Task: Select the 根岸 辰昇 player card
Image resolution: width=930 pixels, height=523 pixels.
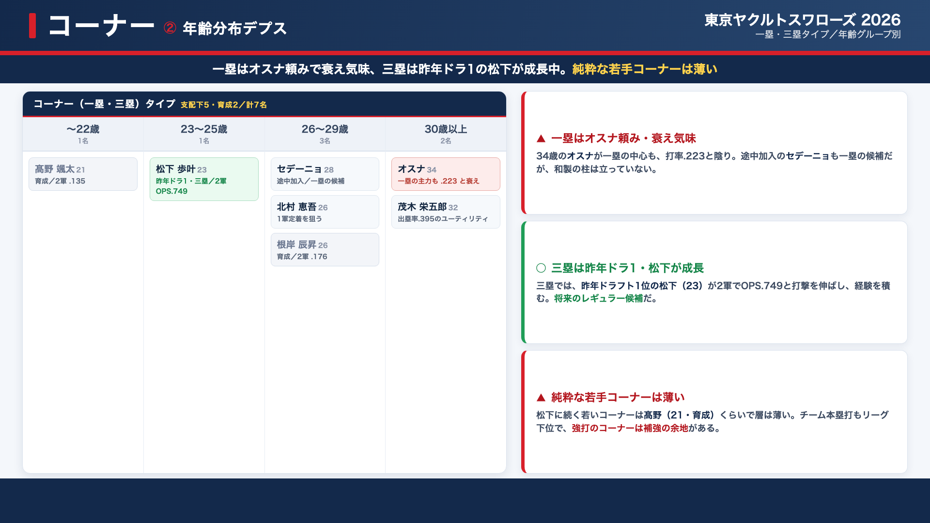Action: [325, 250]
